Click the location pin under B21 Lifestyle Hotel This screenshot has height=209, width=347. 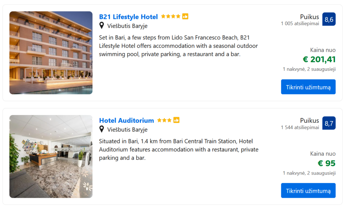101,26
